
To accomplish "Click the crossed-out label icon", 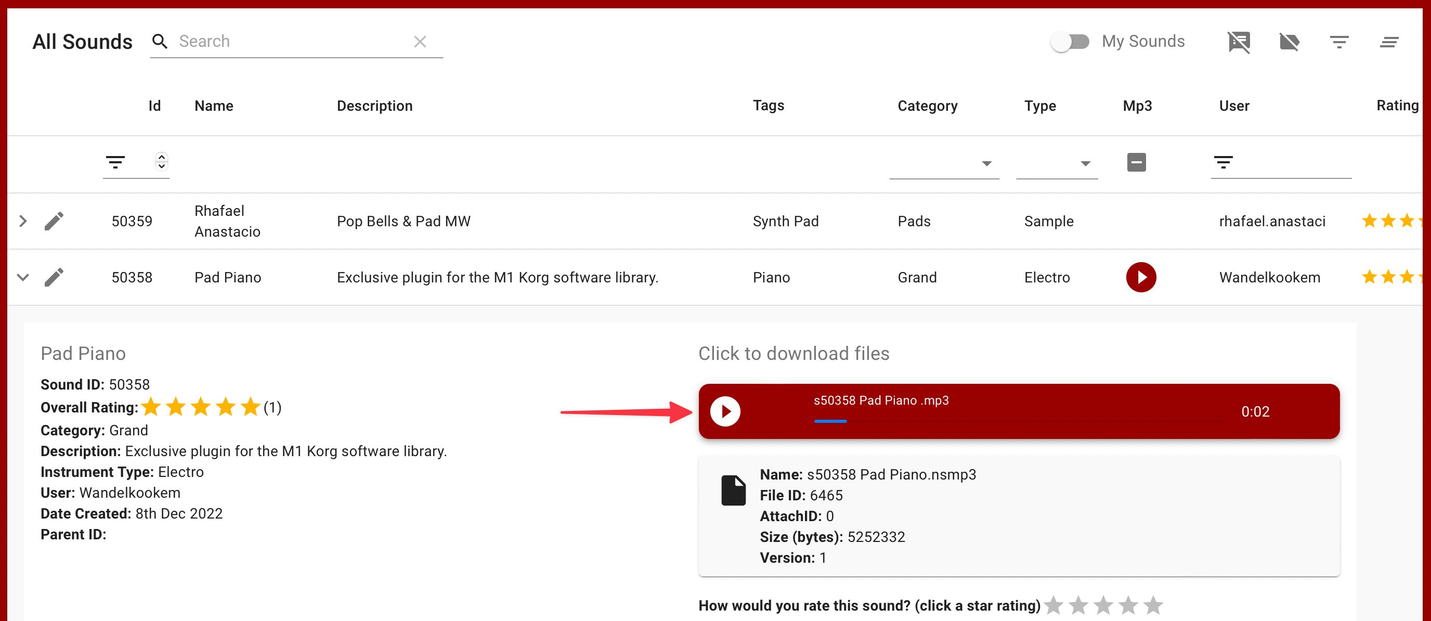I will point(1289,42).
